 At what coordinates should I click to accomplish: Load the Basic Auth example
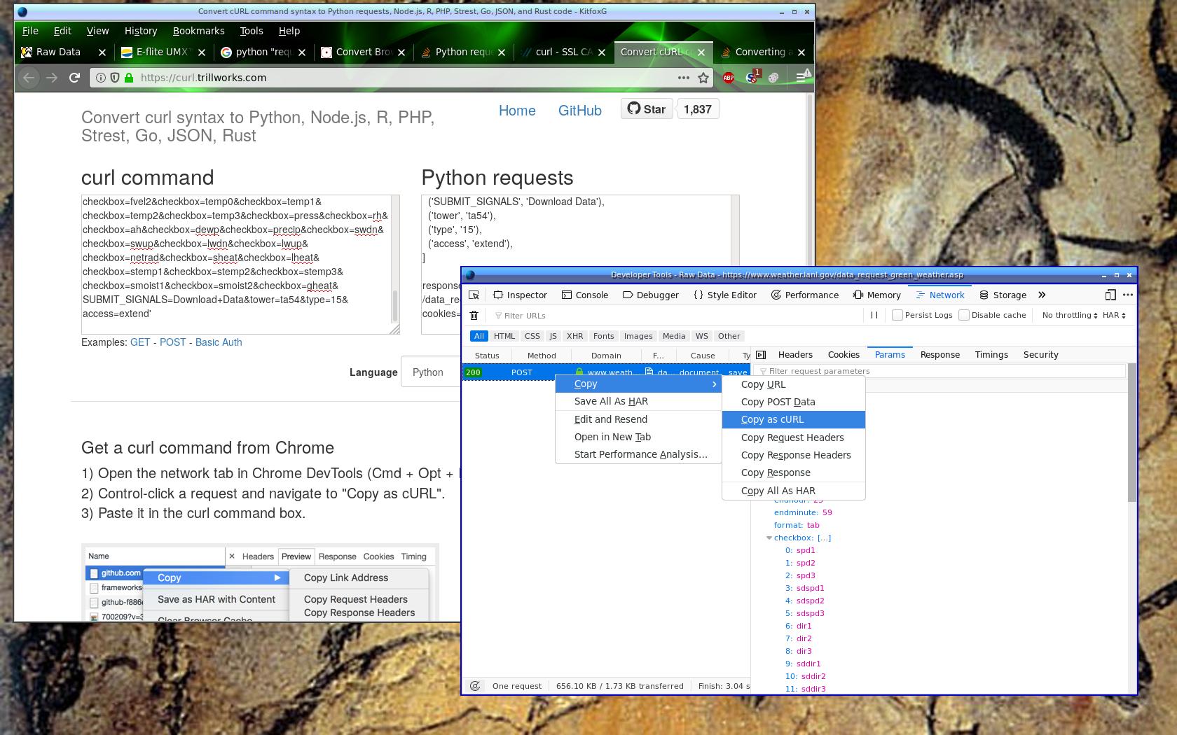(219, 342)
